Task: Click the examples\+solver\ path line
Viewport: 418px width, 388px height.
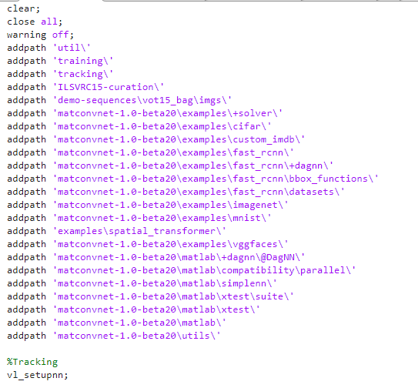Action: 145,113
